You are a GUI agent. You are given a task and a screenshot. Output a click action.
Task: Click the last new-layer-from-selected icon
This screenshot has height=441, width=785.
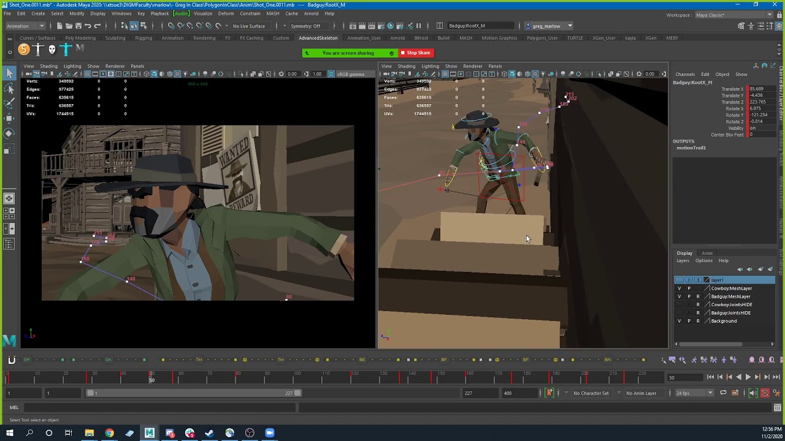[x=770, y=269]
